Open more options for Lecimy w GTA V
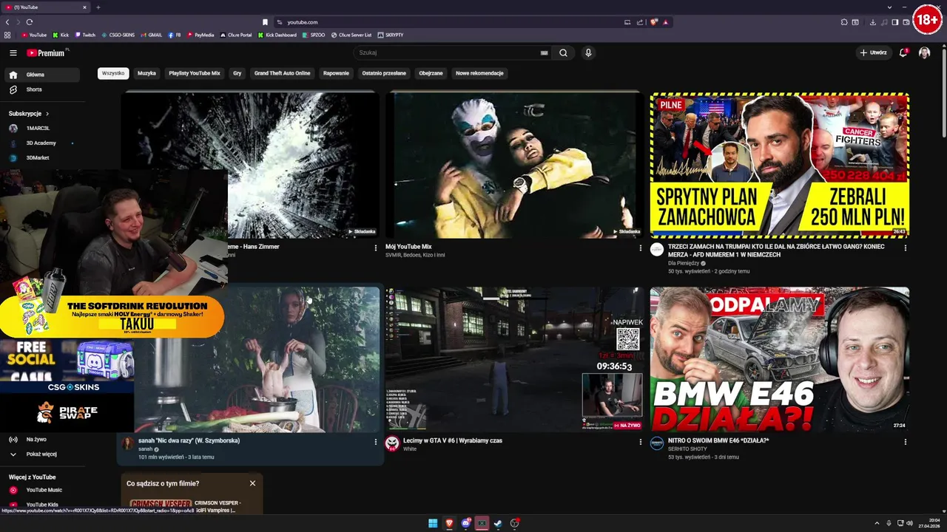This screenshot has width=947, height=532. click(641, 442)
